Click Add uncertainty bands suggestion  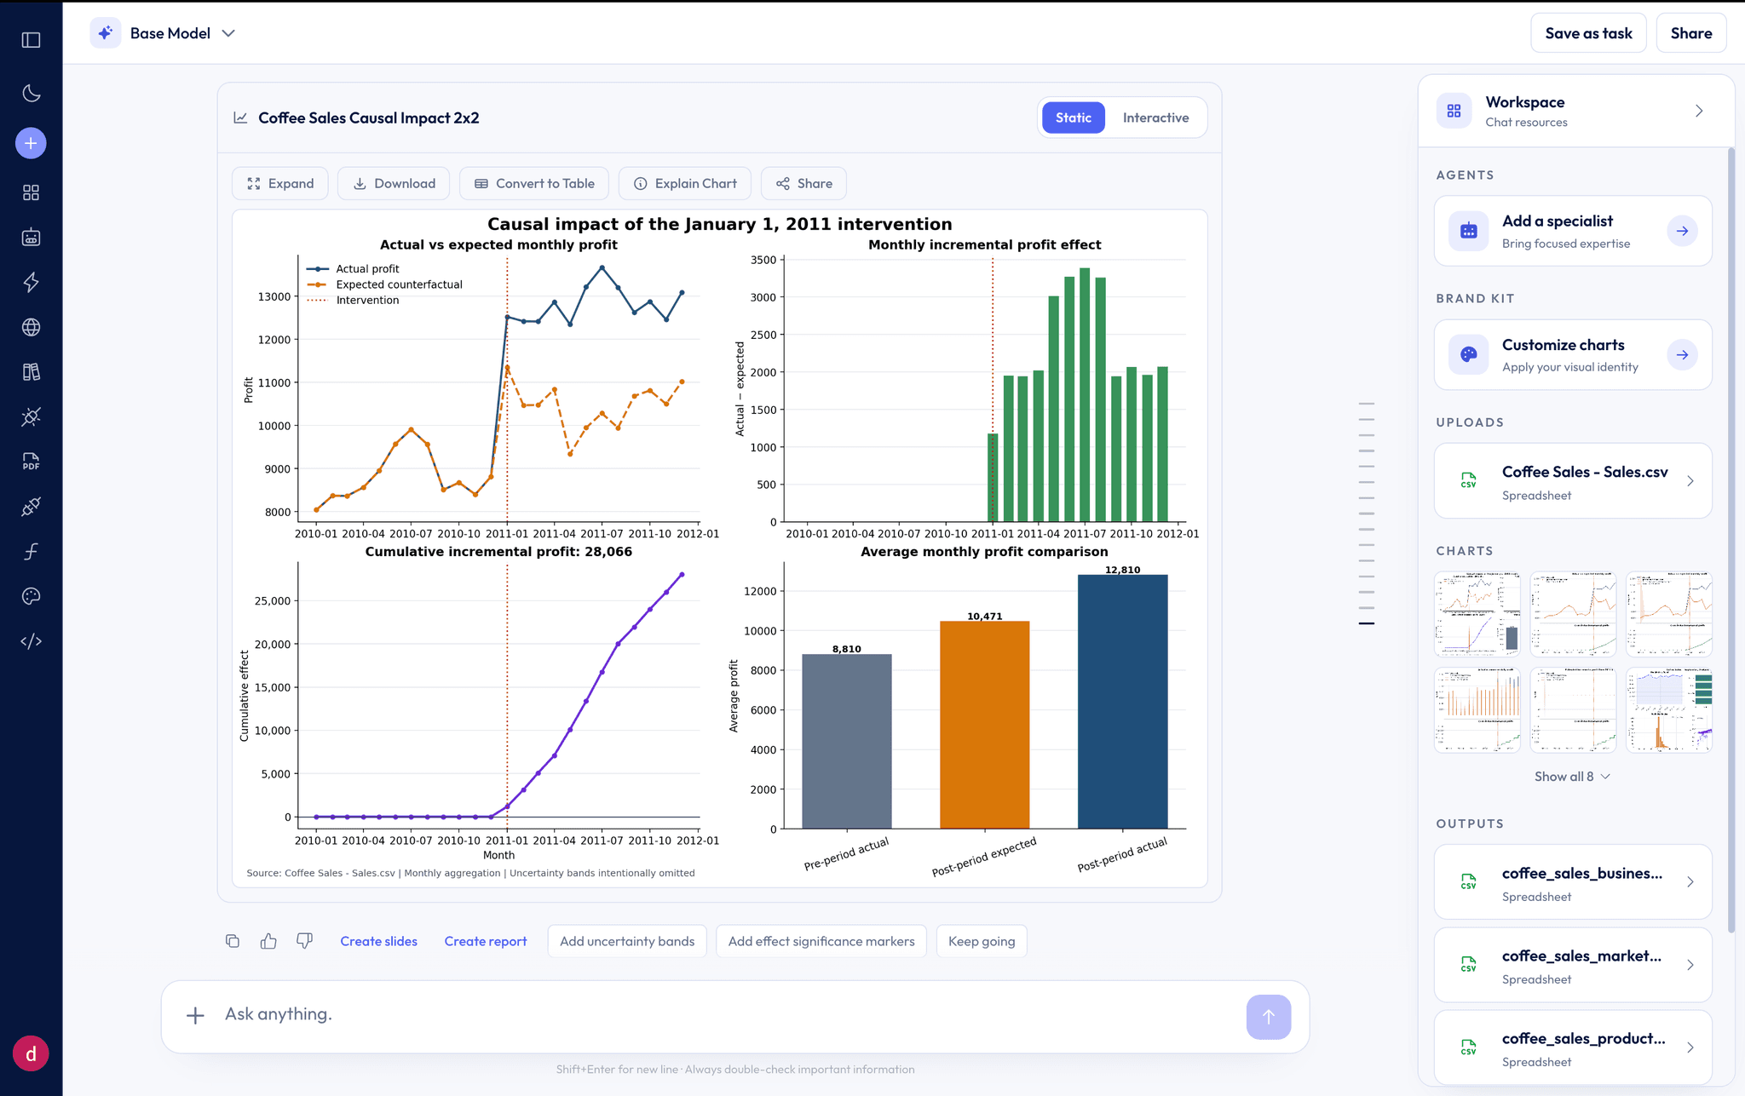627,941
